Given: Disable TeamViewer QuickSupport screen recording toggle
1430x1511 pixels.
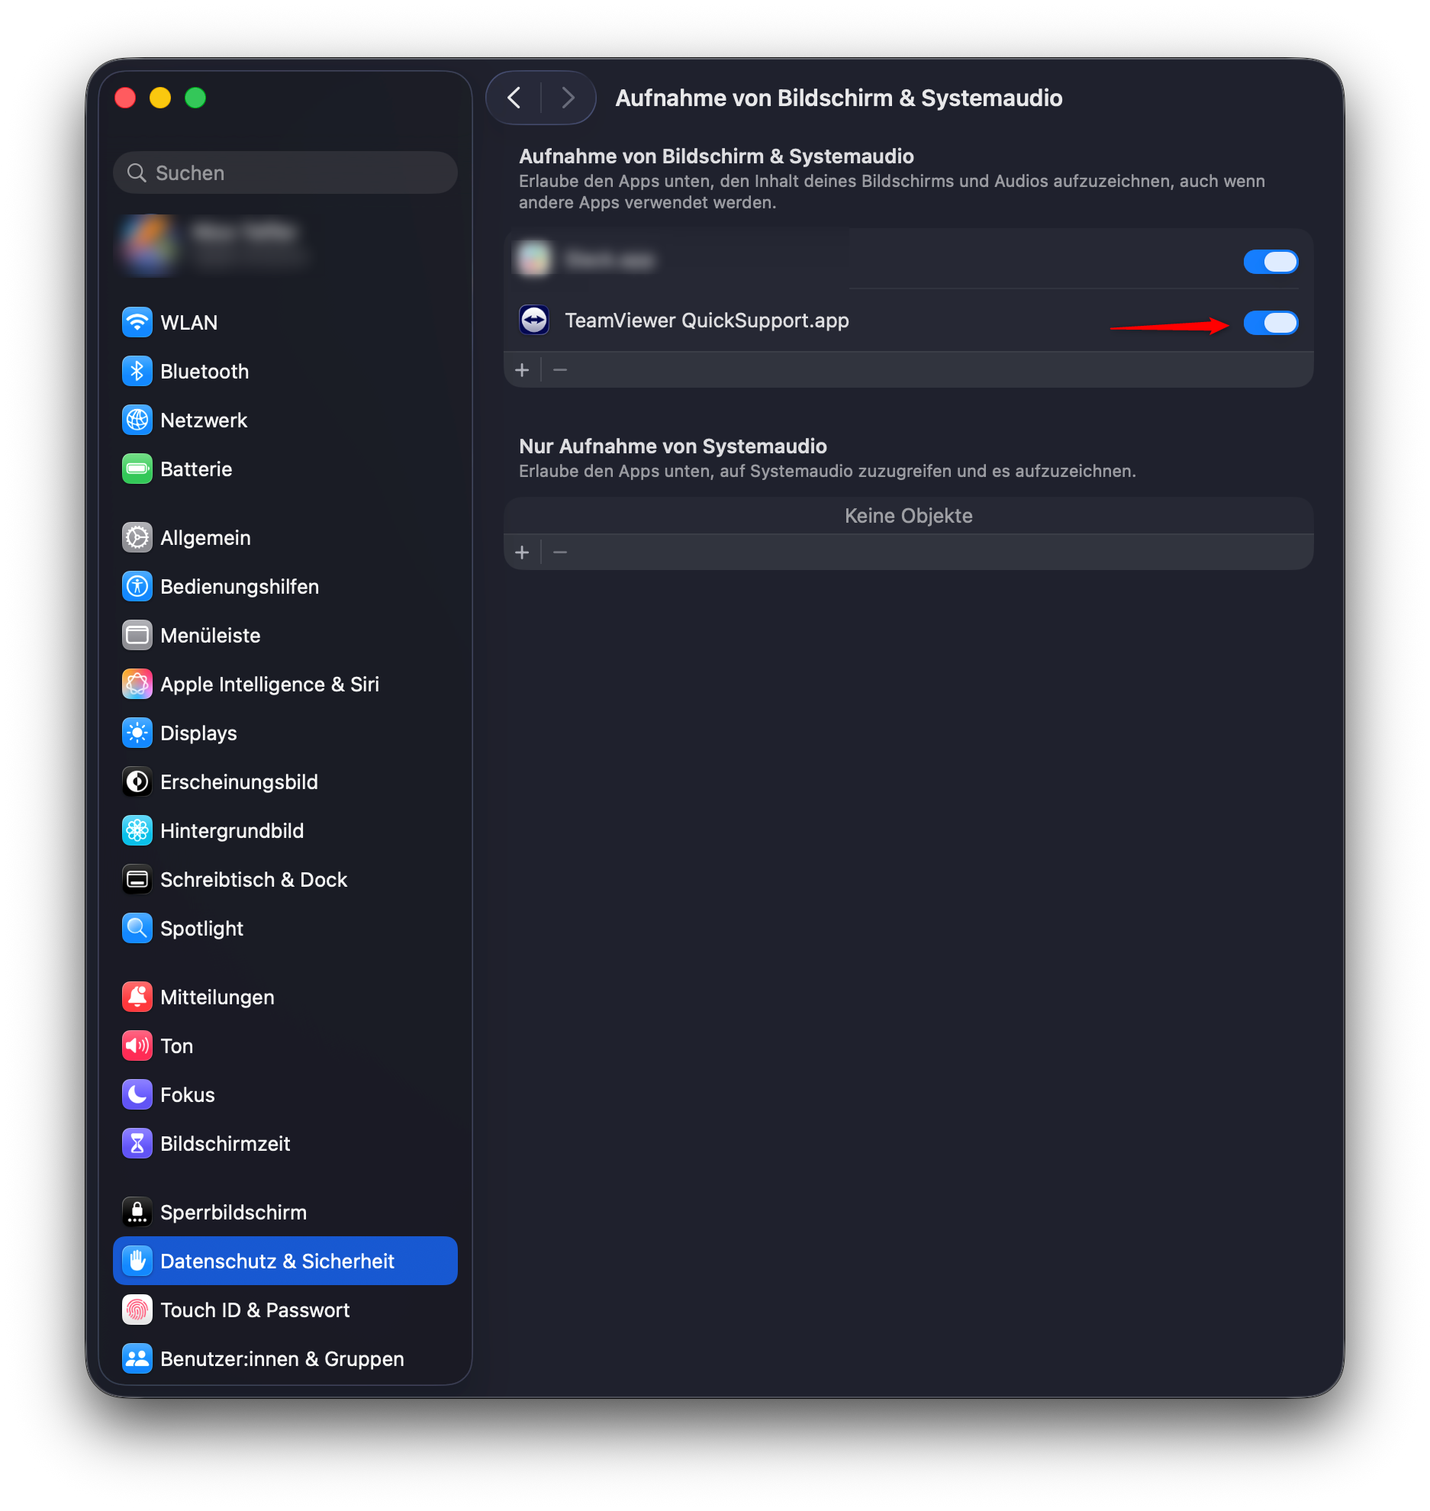Looking at the screenshot, I should point(1271,323).
